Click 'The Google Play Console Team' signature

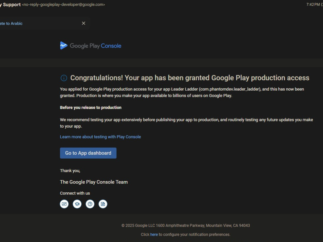point(94,182)
